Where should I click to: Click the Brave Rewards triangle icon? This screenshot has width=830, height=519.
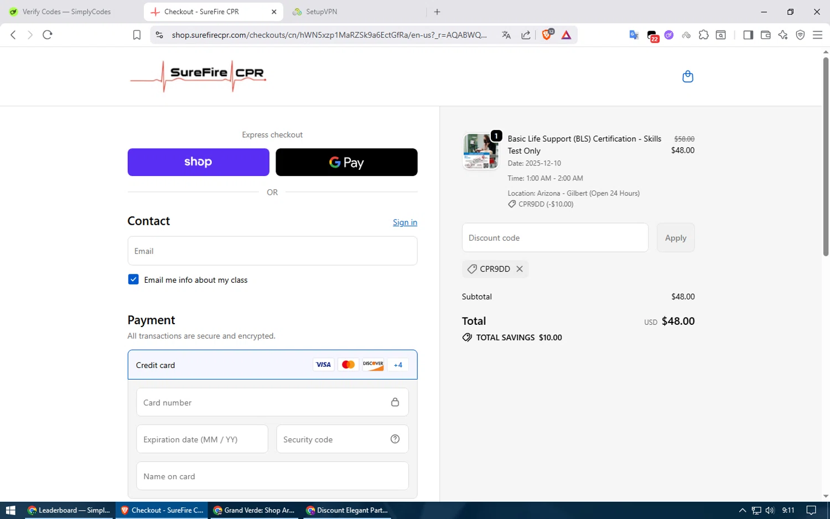[566, 35]
